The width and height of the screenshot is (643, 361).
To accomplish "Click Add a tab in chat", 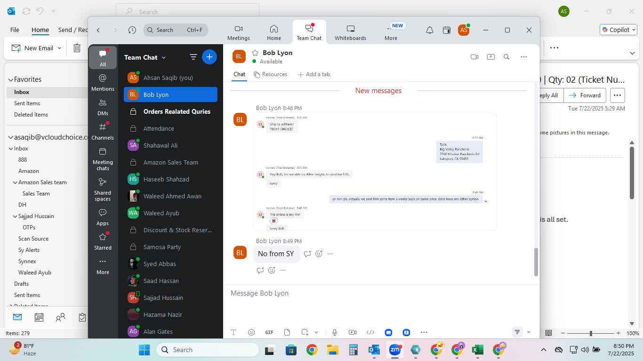I will tap(313, 74).
